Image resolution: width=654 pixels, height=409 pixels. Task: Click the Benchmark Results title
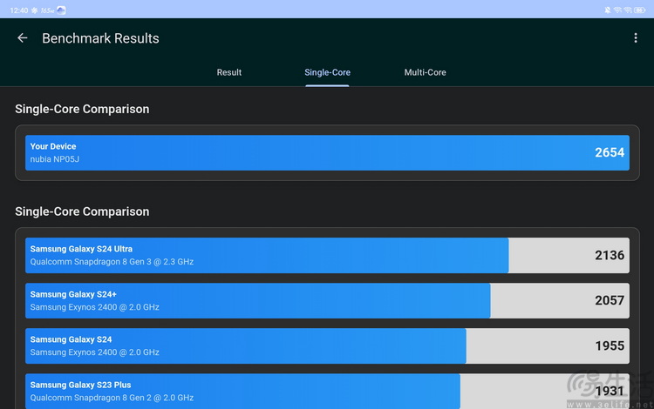[100, 38]
